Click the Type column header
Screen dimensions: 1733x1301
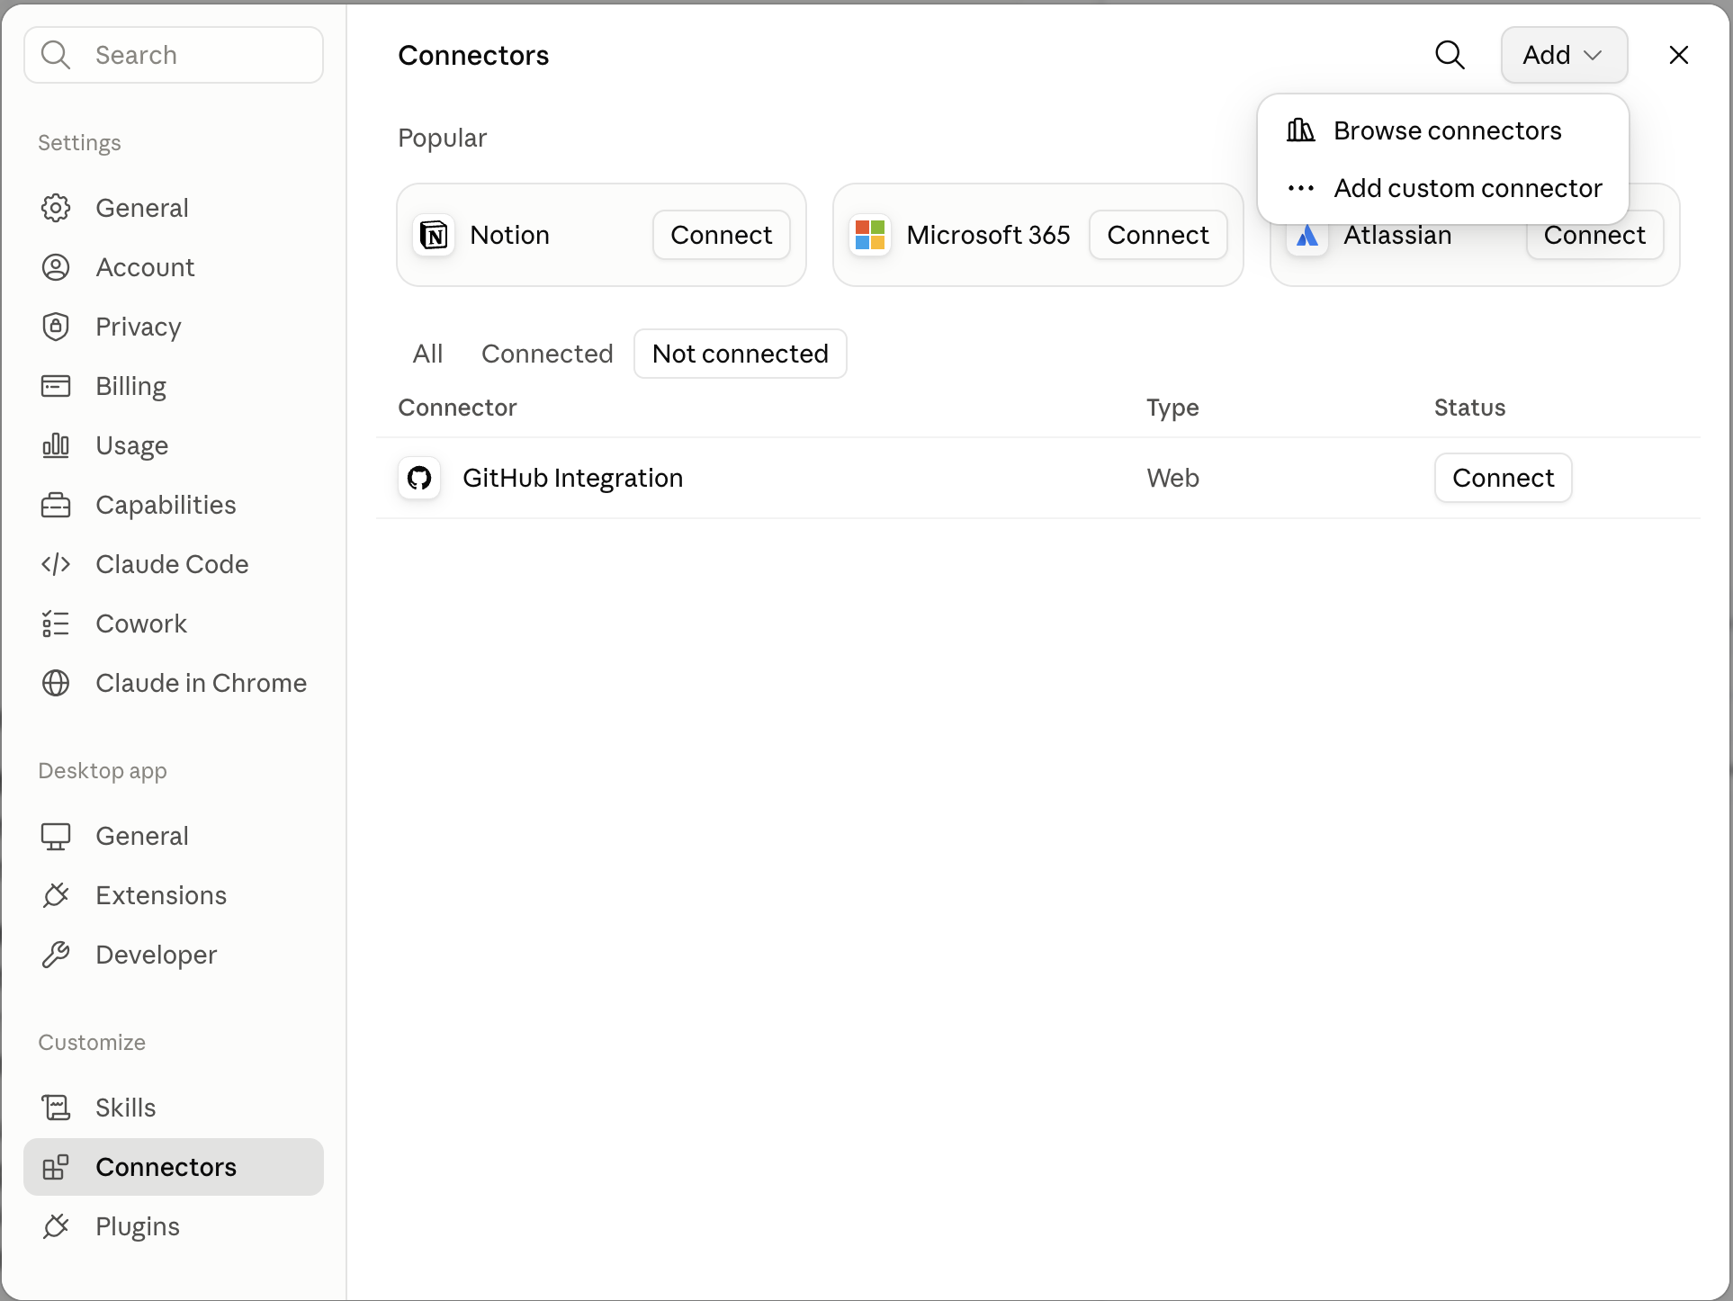point(1172,408)
